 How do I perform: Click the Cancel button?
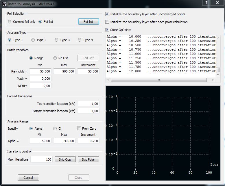pos(28,178)
